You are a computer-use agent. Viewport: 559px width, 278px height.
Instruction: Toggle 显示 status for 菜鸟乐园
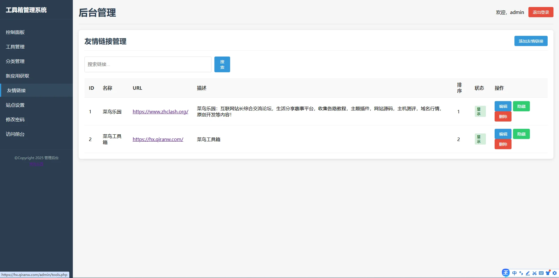tap(480, 111)
